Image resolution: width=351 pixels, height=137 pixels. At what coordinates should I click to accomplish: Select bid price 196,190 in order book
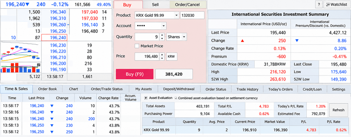[x=58, y=70]
